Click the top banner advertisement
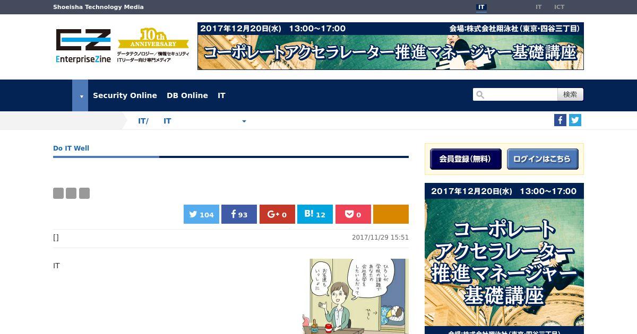The height and width of the screenshot is (334, 637). (391, 46)
